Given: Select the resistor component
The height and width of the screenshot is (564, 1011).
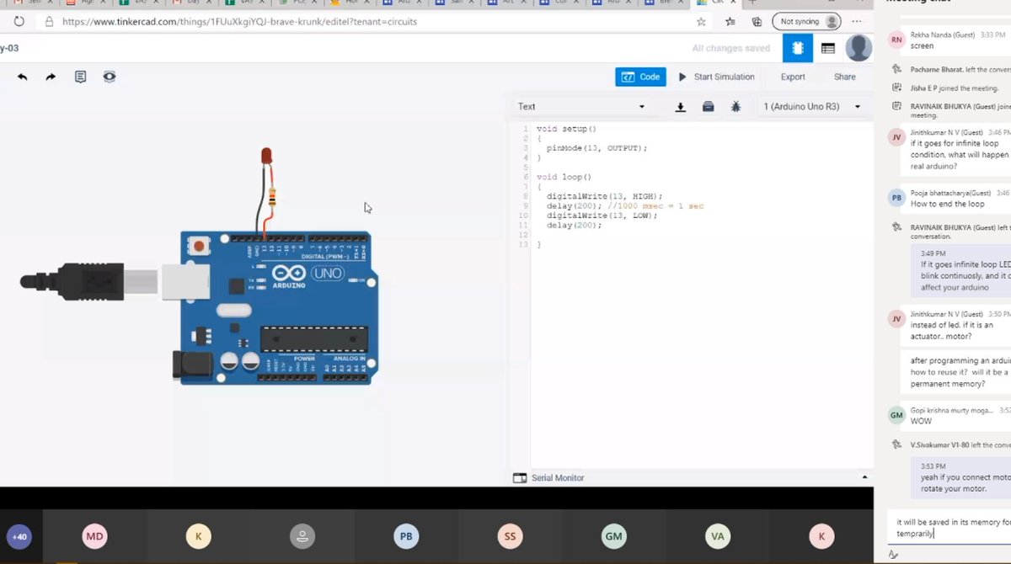Looking at the screenshot, I should coord(272,199).
